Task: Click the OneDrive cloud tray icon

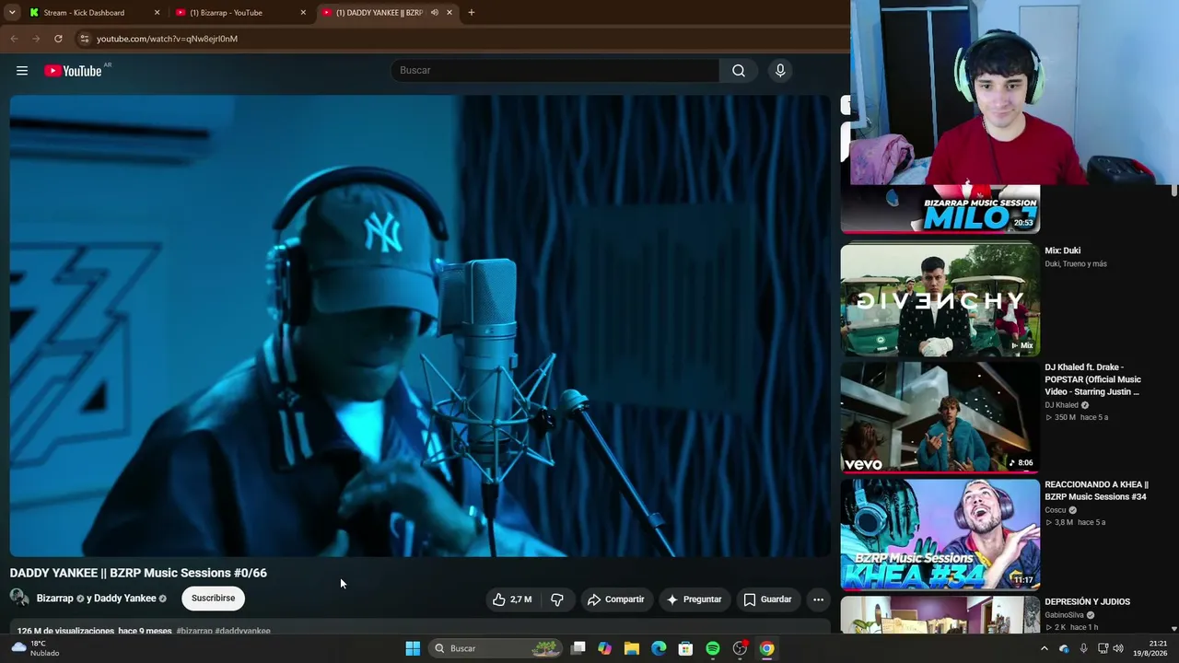Action: click(x=1064, y=648)
